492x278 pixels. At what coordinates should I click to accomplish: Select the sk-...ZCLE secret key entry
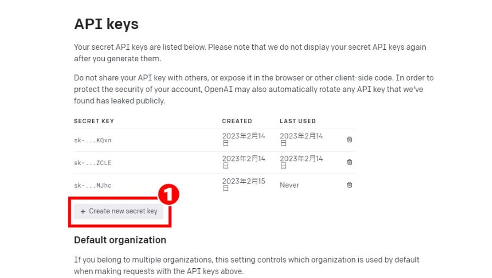[x=93, y=163]
